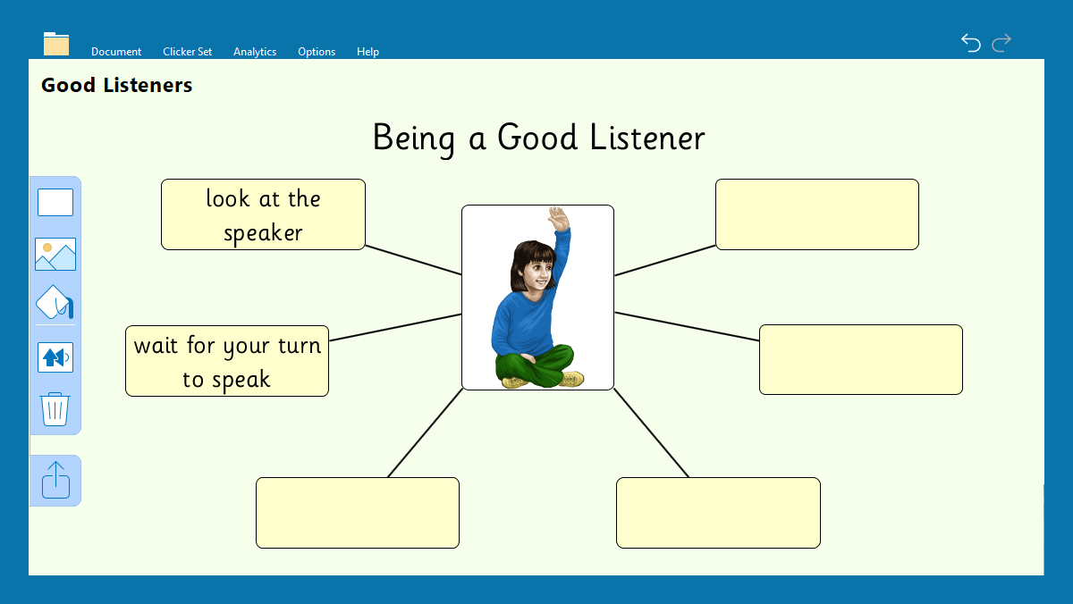This screenshot has width=1073, height=604.
Task: Click the redo arrow
Action: 1001,42
